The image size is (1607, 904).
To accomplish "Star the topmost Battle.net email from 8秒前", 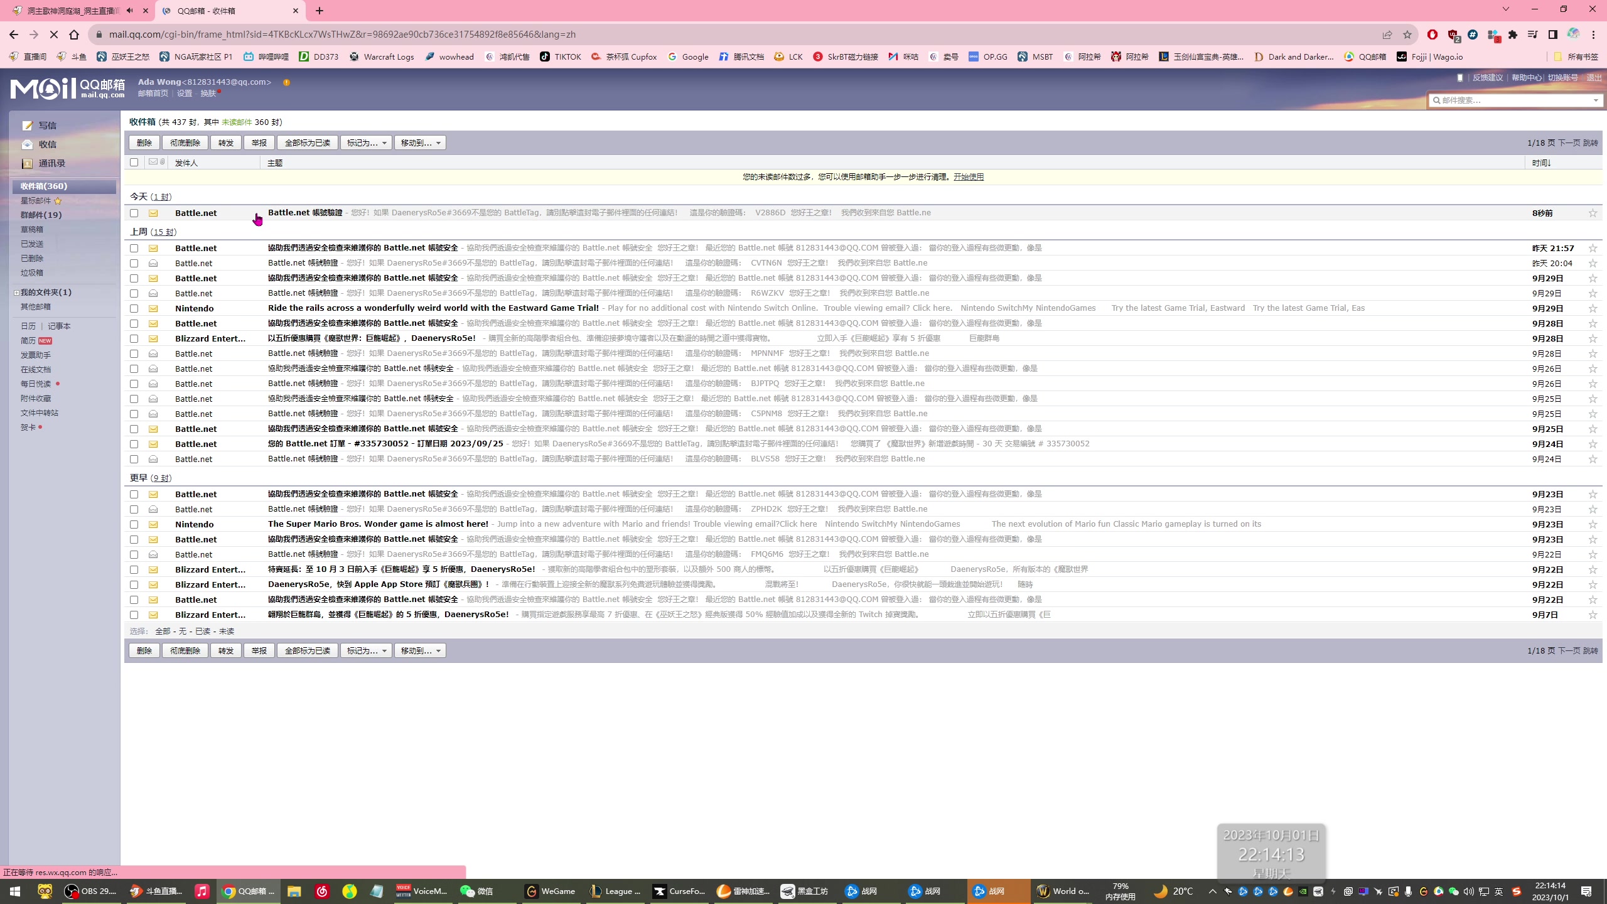I will (1593, 213).
